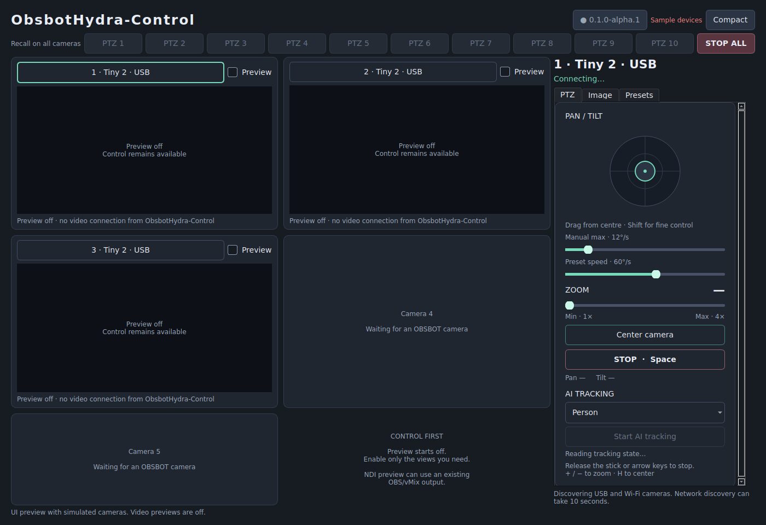The height and width of the screenshot is (525, 766).
Task: Click the Camera 5 waiting placeholder
Action: (144, 459)
